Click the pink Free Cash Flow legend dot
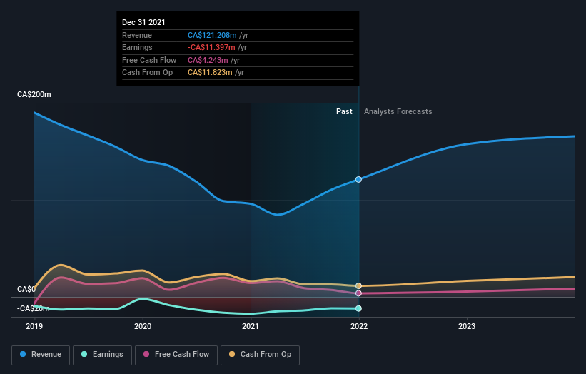This screenshot has height=374, width=586. pos(146,354)
